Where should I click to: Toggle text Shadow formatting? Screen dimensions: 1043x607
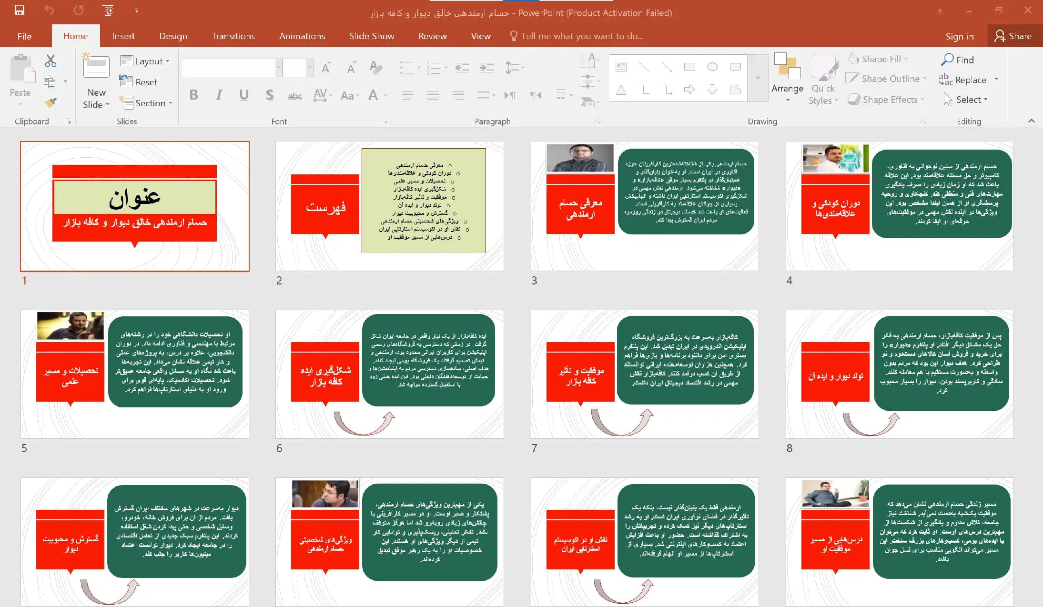(x=269, y=95)
